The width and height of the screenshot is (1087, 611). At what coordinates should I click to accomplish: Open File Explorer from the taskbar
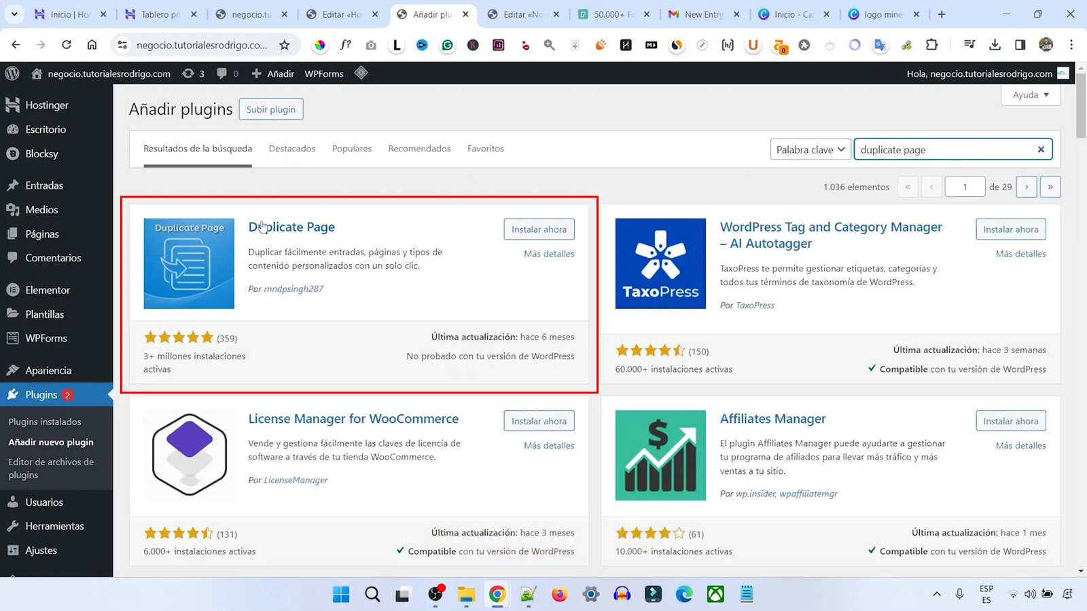coord(466,595)
